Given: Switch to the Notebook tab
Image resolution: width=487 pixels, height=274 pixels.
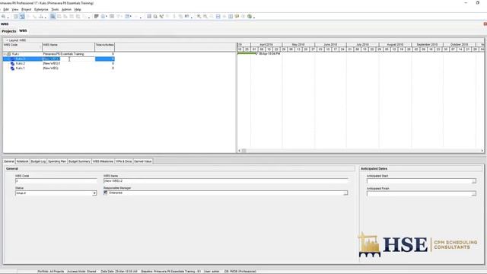Looking at the screenshot, I should 22,161.
